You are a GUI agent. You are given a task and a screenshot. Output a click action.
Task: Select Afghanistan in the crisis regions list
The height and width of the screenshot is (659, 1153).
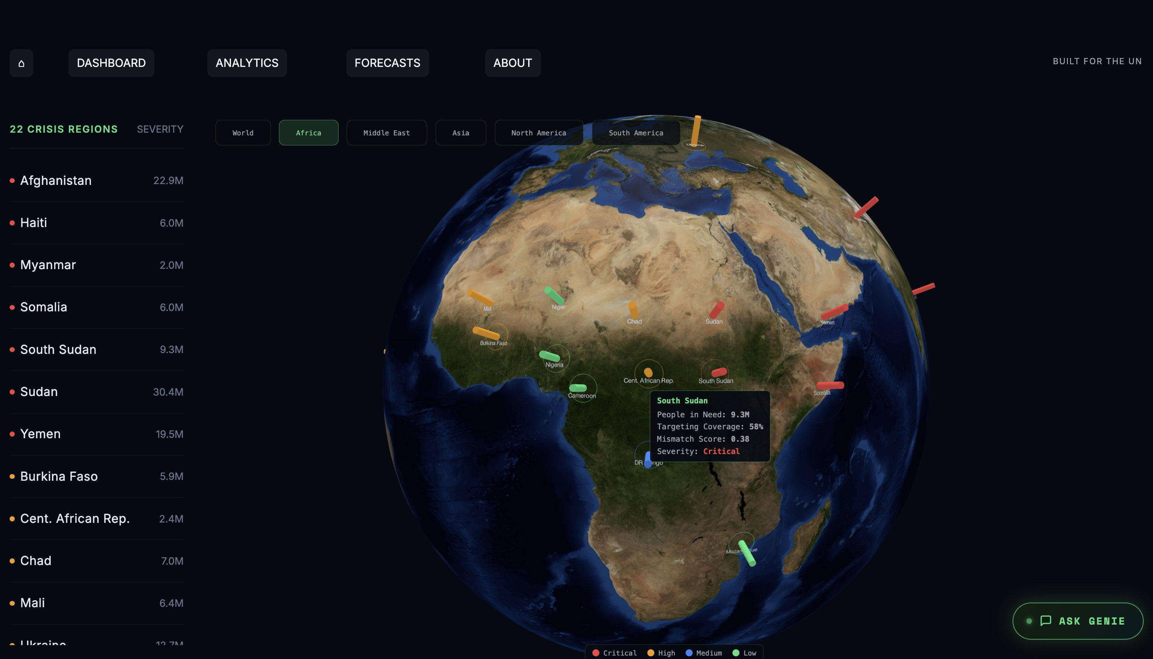[x=56, y=181]
